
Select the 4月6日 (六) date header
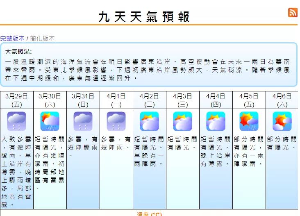click(x=282, y=100)
